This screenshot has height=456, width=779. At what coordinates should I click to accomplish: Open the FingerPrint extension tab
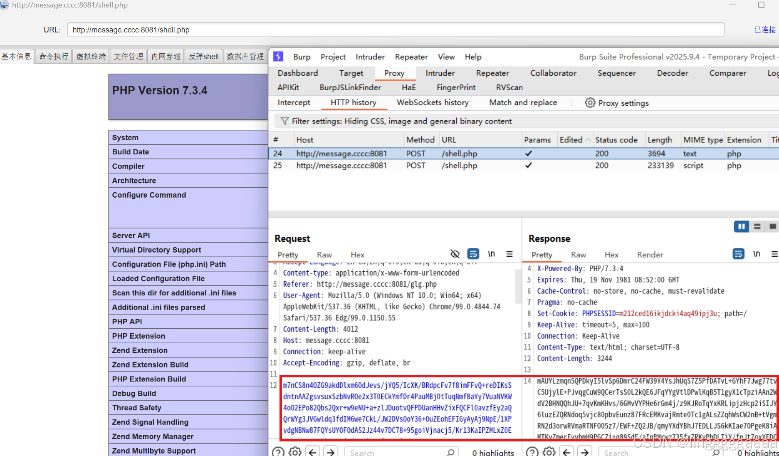(x=456, y=87)
